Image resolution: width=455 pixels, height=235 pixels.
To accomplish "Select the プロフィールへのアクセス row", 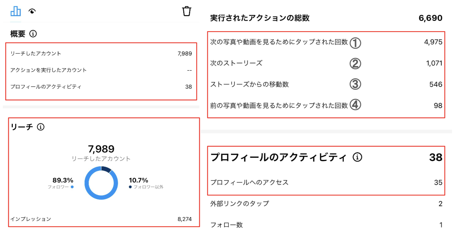I will tap(326, 183).
